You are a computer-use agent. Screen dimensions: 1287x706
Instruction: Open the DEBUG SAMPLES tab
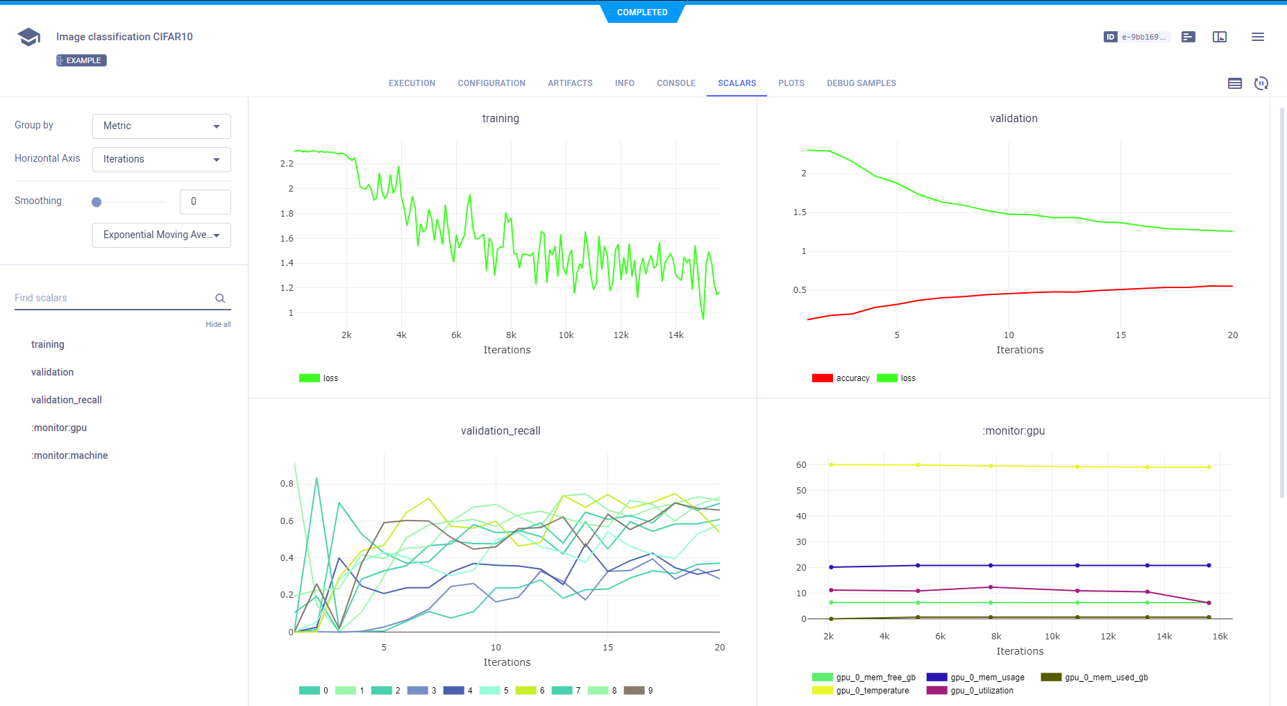tap(861, 83)
